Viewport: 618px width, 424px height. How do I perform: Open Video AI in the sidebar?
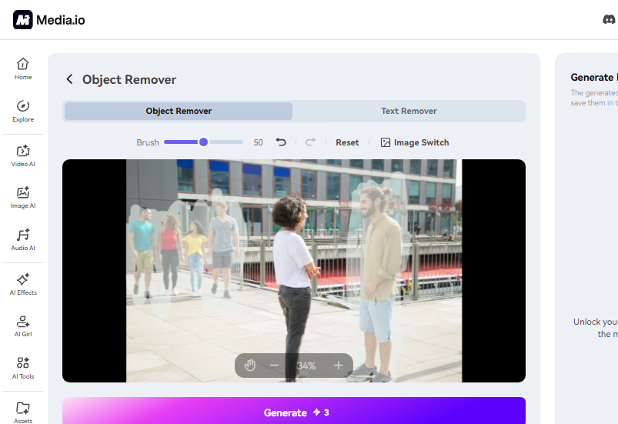tap(23, 155)
